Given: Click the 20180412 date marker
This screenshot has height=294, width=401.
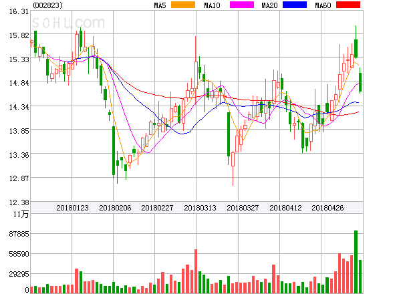Looking at the screenshot, I should point(286,208).
